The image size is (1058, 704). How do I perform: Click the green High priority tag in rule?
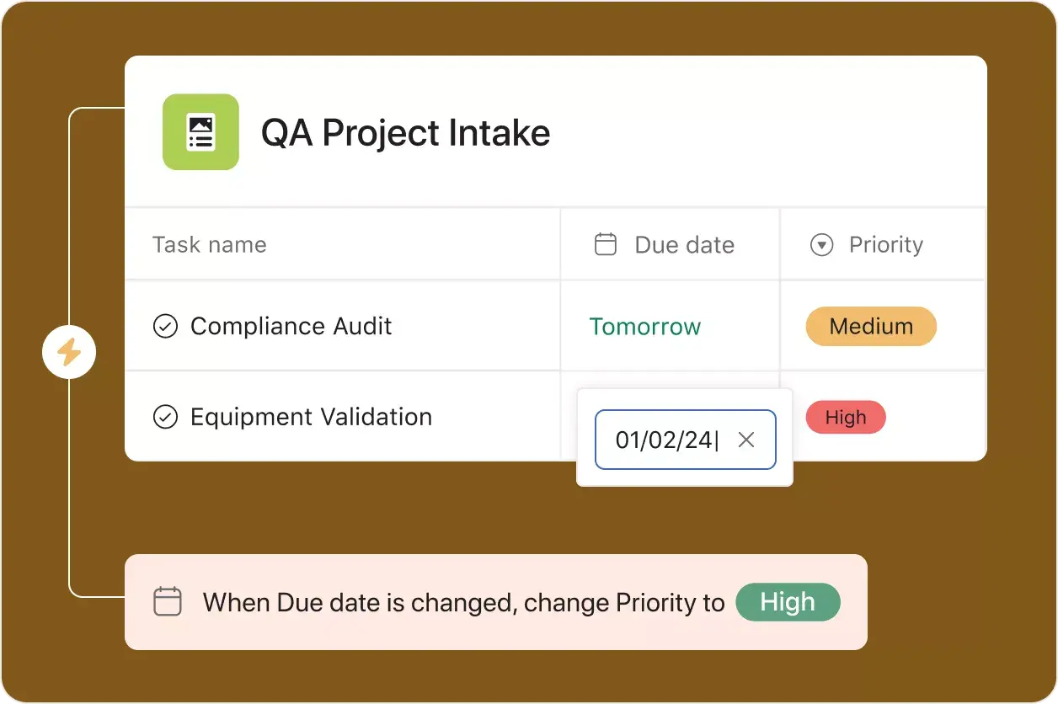(788, 602)
